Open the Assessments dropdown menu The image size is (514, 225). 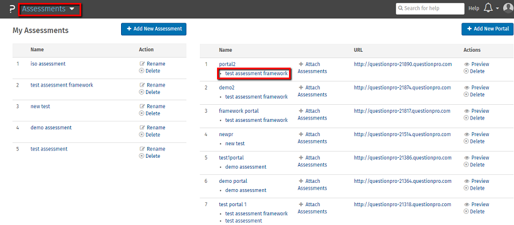pyautogui.click(x=49, y=9)
